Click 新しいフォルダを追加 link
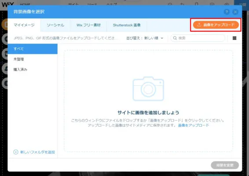Viewport: 249px width, 176px height. click(x=37, y=152)
